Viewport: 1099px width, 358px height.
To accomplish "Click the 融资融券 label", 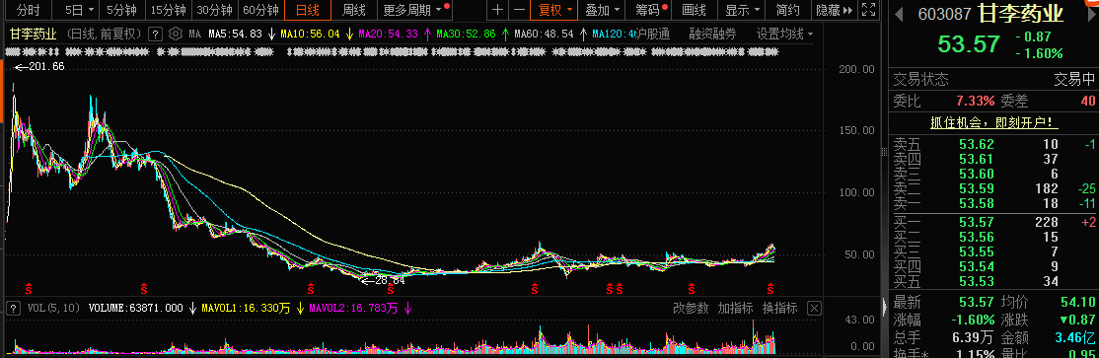I will pos(713,34).
